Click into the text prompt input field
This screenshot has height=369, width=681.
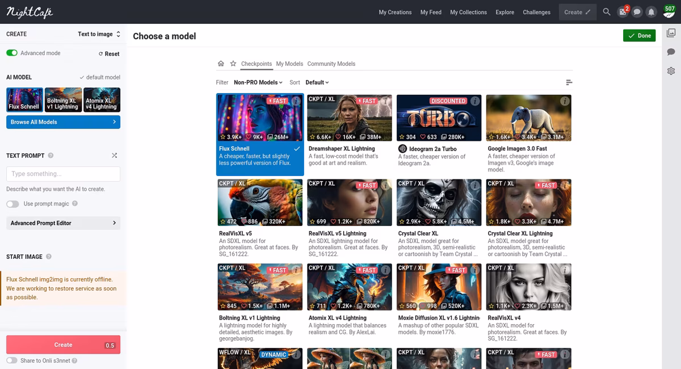63,174
